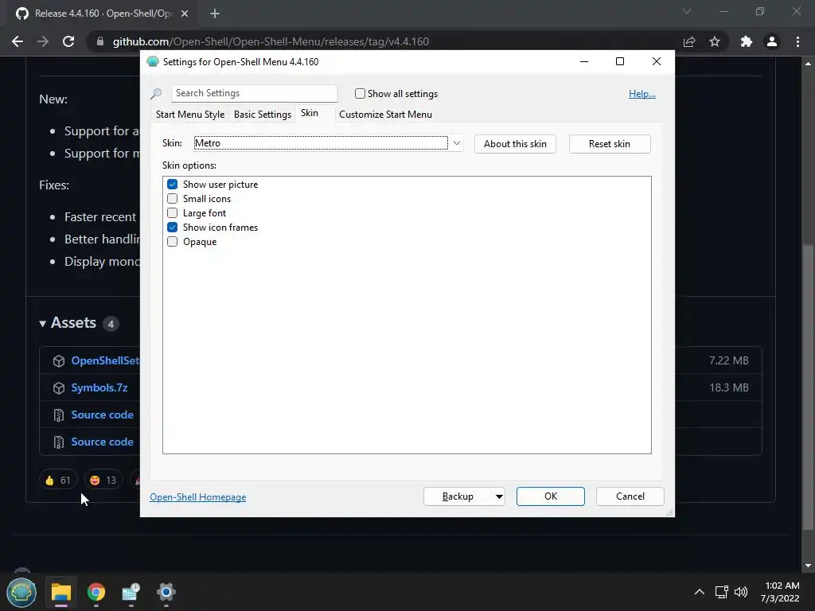Open the Settings gear taskbar icon

tap(166, 592)
